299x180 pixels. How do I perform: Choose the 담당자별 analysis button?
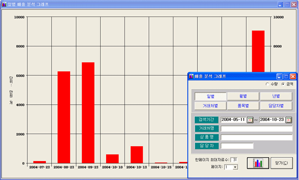(276, 106)
